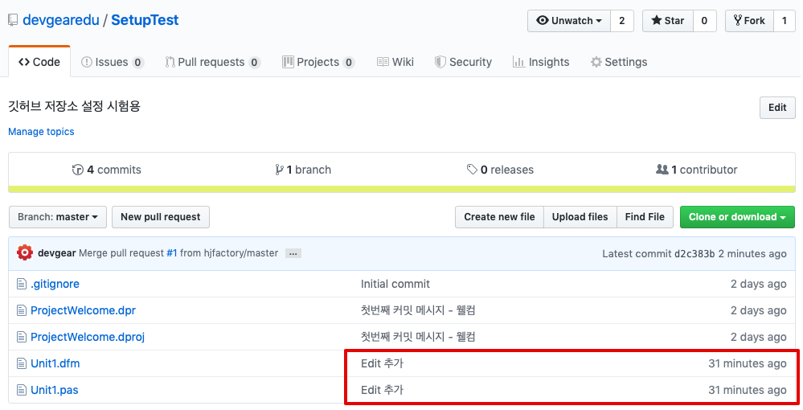The image size is (803, 410).
Task: Open the ProjectWelcome.dproj commit message
Action: click(418, 337)
